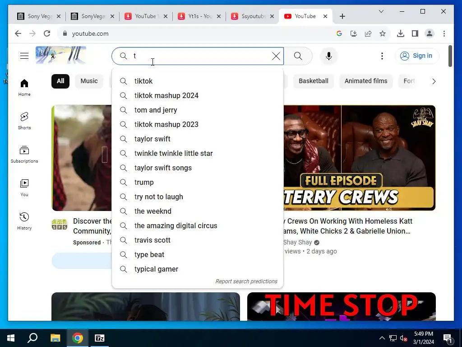
Task: Start voice search with the microphone icon
Action: point(329,56)
